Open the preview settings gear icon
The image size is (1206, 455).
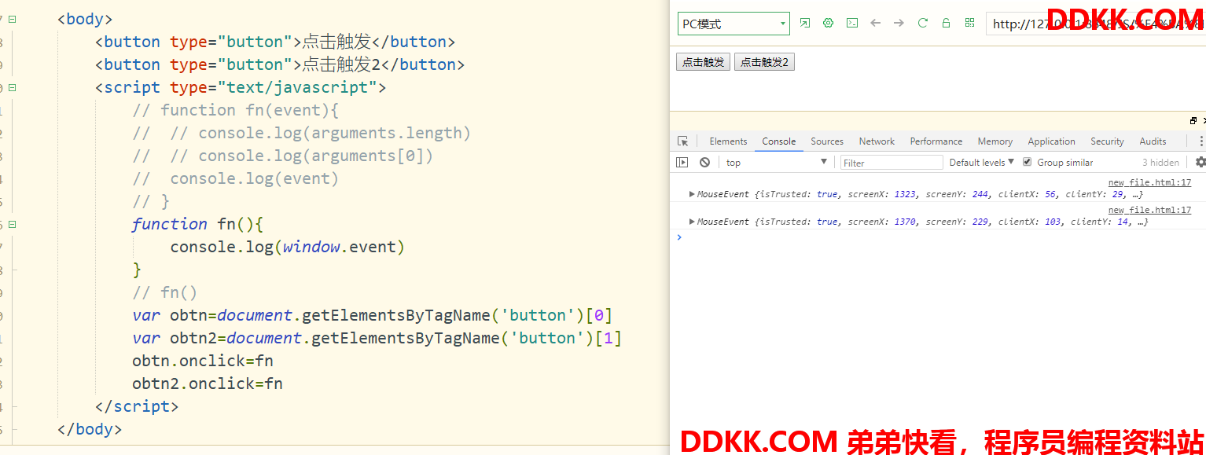pyautogui.click(x=828, y=23)
